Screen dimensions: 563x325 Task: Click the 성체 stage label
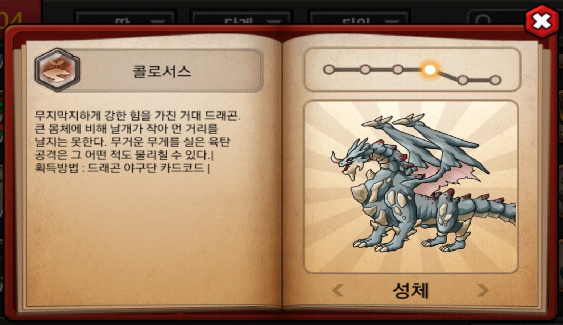coord(410,291)
